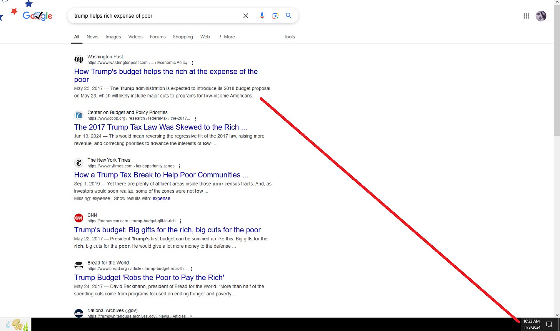Open Google Lens image search icon

pos(275,16)
